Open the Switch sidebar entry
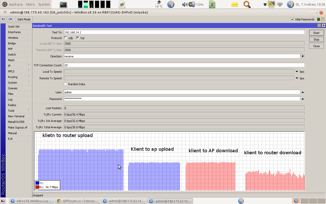326x204 pixels. 19,55
